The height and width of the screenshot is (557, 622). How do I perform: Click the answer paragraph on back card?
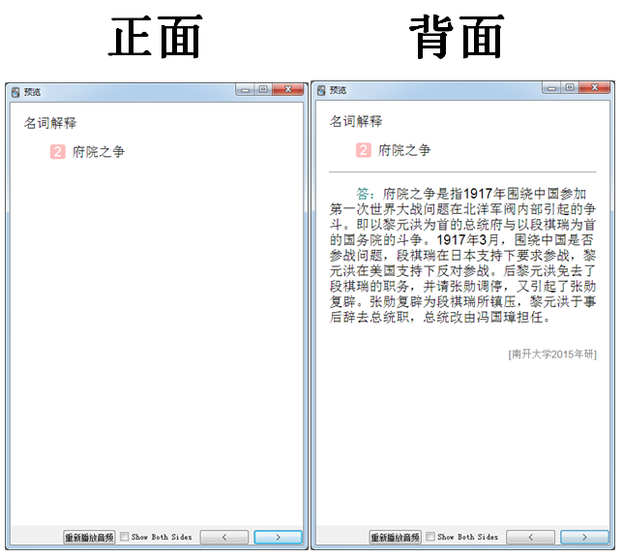click(x=462, y=256)
